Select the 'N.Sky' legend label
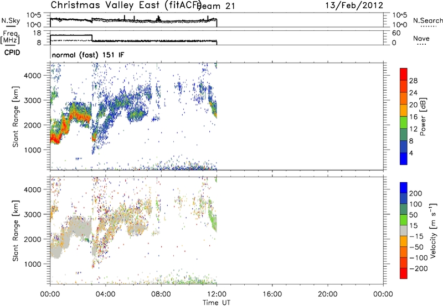443x306 pixels. [11, 20]
